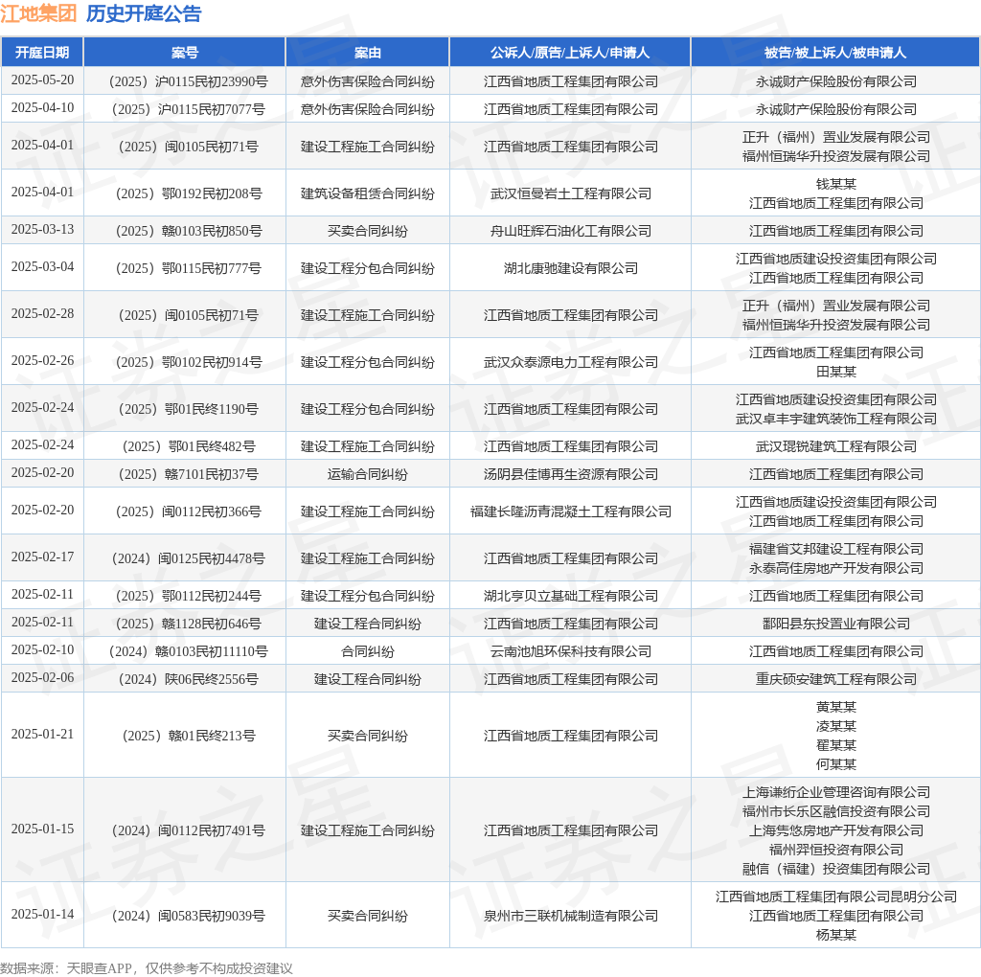This screenshot has width=981, height=977.
Task: Click plaintiff 武汉众泰源电力工程有限公司
Action: coord(571,362)
